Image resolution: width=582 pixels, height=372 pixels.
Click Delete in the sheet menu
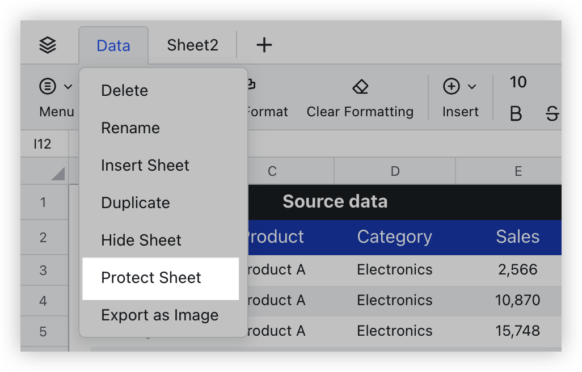pyautogui.click(x=124, y=90)
